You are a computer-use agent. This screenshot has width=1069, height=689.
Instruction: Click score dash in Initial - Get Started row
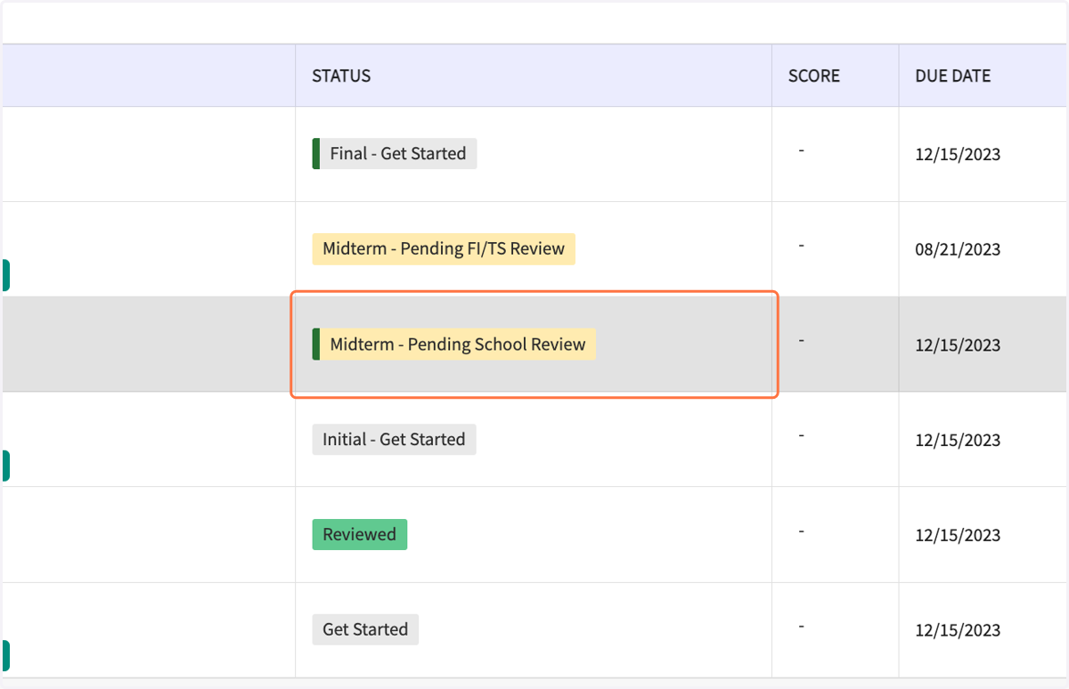click(802, 436)
